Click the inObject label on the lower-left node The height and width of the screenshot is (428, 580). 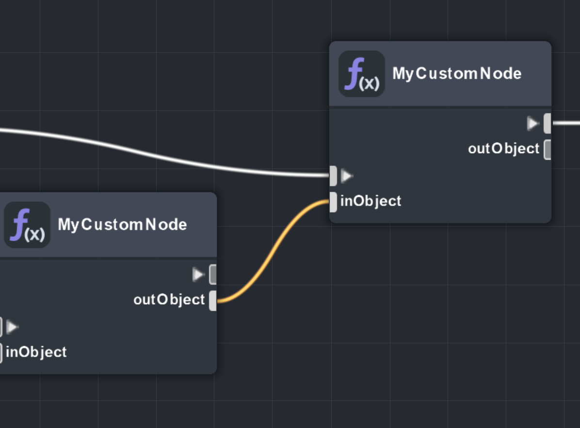click(x=36, y=352)
